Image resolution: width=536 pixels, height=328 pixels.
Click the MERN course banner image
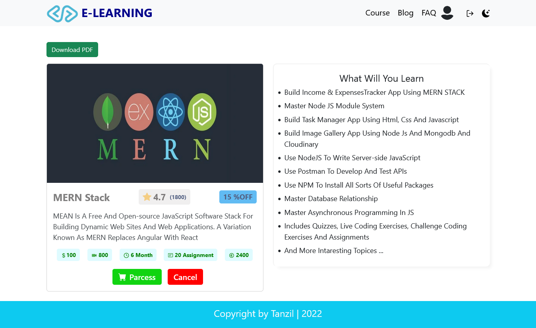pos(155,123)
